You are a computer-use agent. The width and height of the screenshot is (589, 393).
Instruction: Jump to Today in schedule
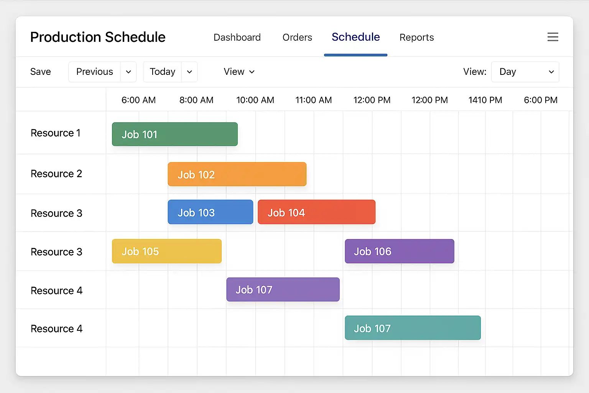pos(162,72)
